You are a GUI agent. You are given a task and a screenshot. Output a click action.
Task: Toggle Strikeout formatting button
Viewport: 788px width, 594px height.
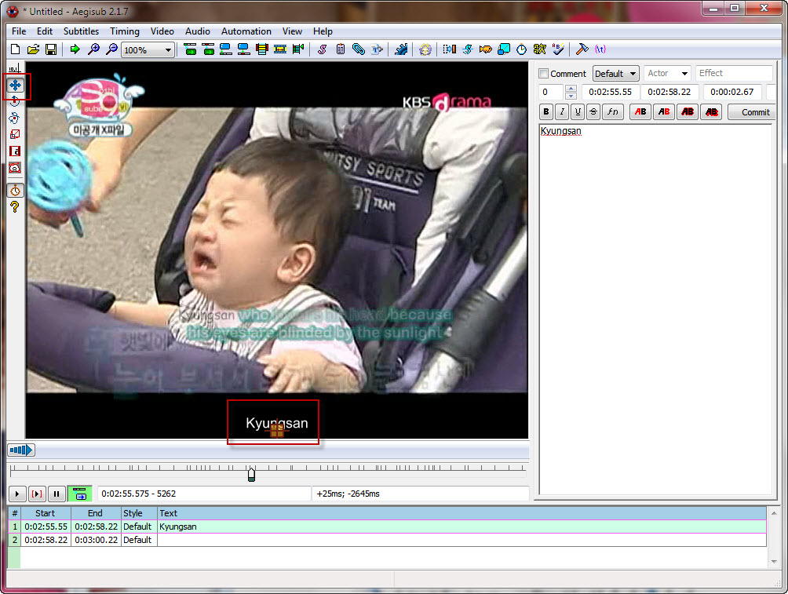[x=593, y=111]
